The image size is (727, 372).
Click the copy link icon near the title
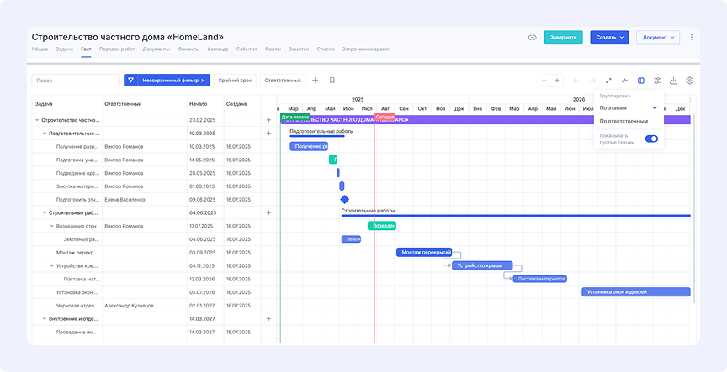[532, 38]
